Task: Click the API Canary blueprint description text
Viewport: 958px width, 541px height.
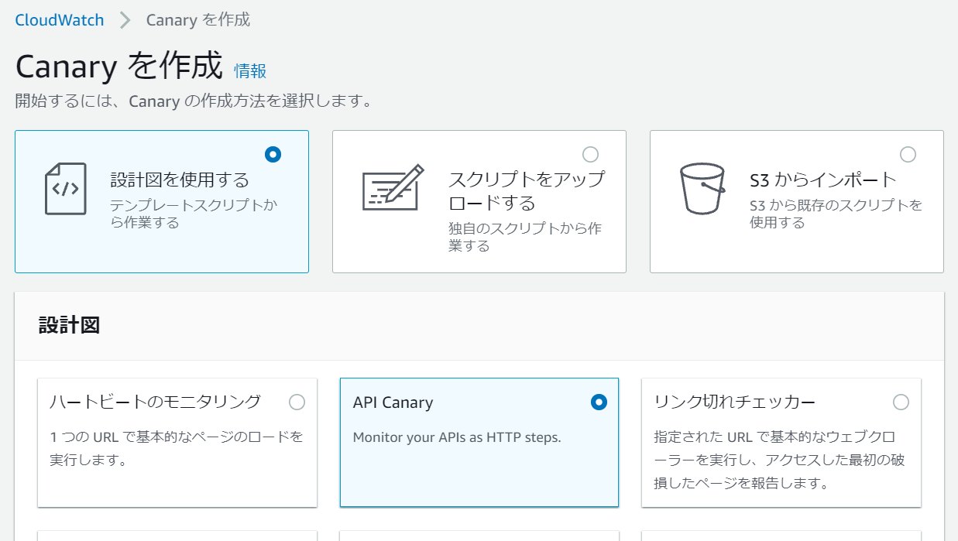Action: (x=456, y=437)
